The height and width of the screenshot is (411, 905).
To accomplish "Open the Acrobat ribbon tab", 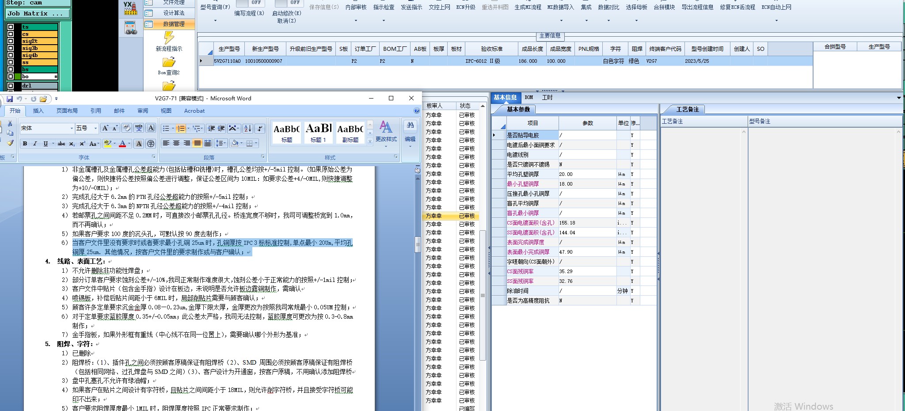I will click(x=194, y=111).
